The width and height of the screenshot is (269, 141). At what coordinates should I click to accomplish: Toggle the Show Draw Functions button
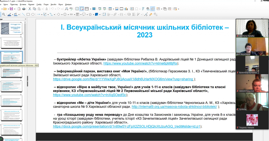[x=153, y=9]
